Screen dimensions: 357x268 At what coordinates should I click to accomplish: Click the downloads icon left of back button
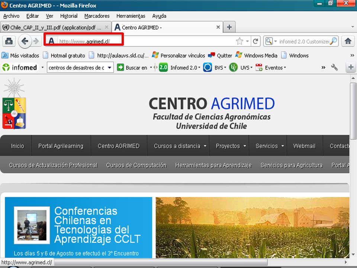tap(9, 41)
